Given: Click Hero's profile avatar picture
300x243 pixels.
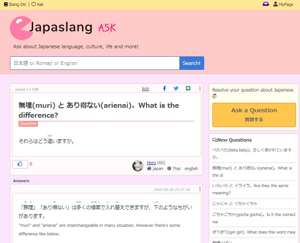Looking at the screenshot, I should [138, 165].
